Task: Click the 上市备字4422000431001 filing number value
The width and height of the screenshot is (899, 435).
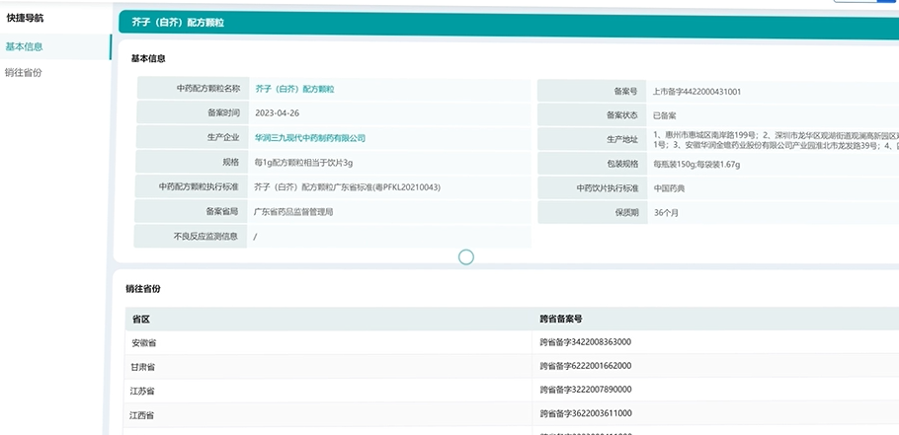Action: [x=696, y=92]
